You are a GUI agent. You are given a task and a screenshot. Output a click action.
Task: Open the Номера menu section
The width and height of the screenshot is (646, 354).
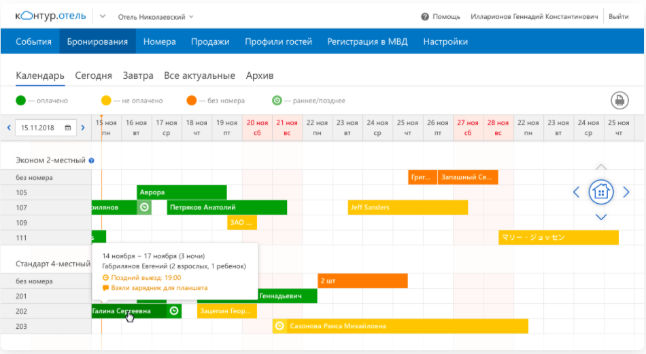click(160, 41)
